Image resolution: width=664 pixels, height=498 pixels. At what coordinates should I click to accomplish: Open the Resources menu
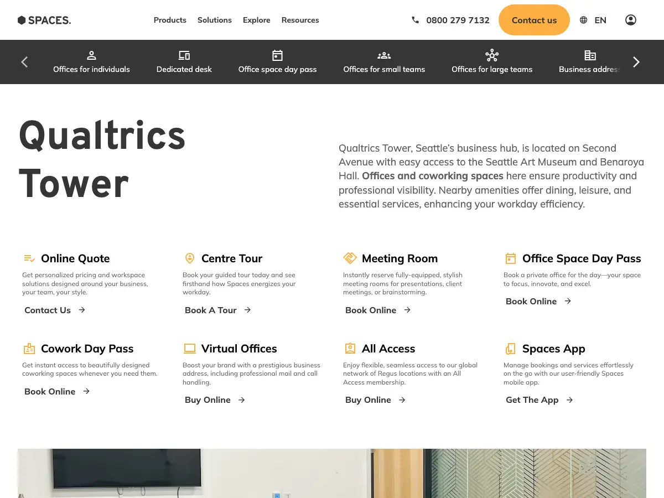[x=300, y=20]
